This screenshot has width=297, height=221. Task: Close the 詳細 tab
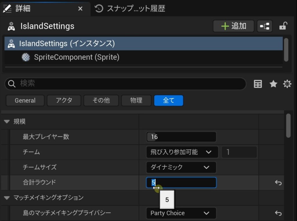click(80, 9)
